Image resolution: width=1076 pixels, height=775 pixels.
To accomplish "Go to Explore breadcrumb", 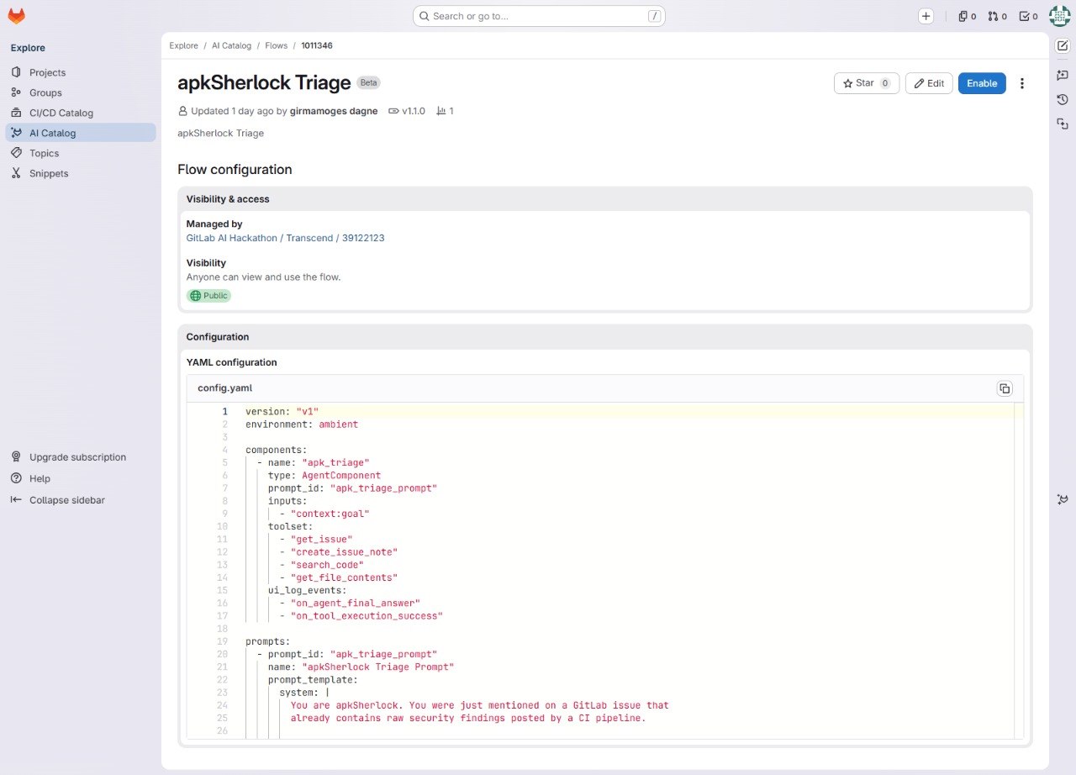I will tap(183, 45).
